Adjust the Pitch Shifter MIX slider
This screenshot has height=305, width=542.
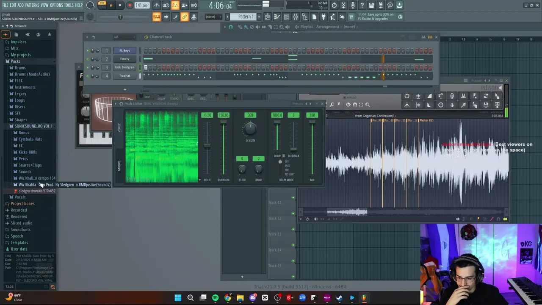pos(312,148)
